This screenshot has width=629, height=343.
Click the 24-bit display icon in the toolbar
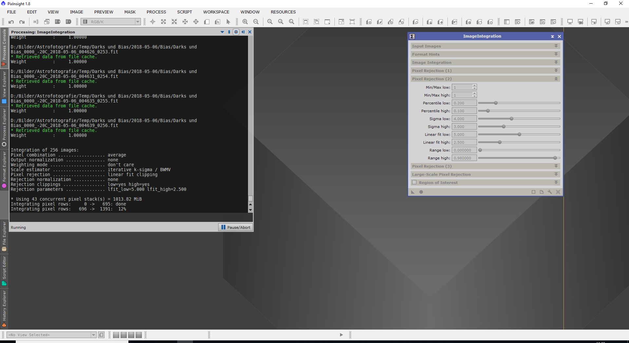point(581,22)
